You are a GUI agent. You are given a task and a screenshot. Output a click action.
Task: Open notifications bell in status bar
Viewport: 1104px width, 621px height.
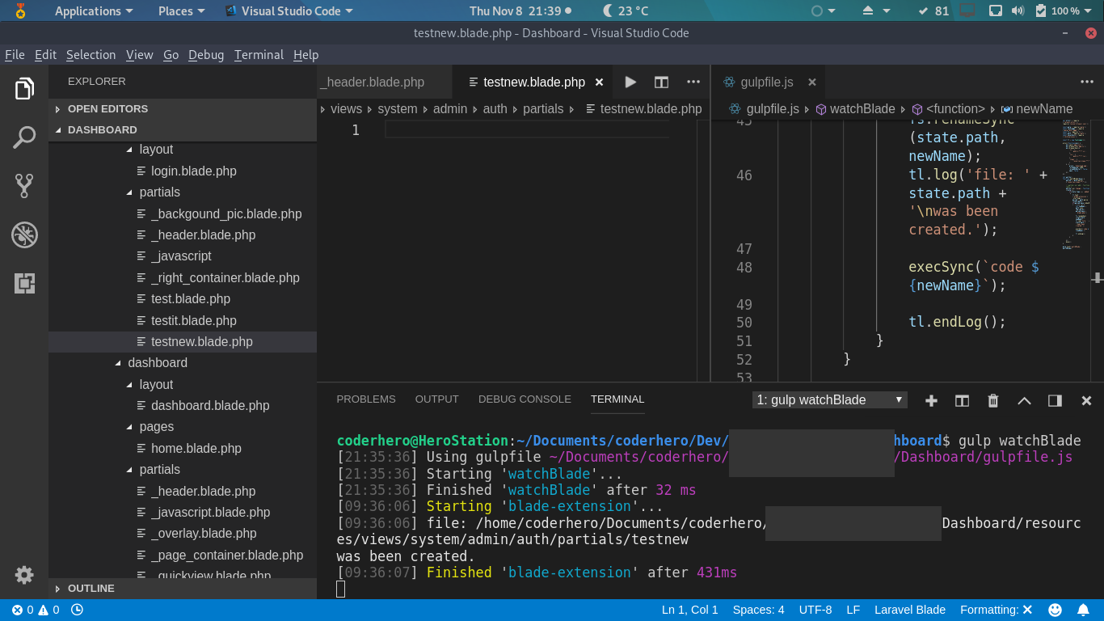(1083, 610)
